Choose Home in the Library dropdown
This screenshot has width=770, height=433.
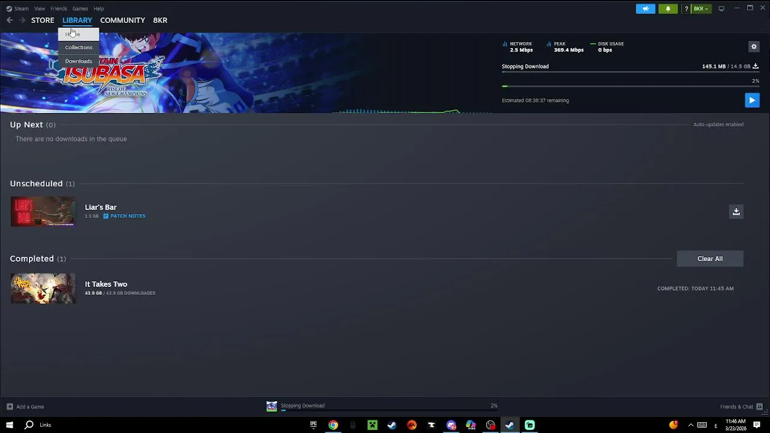tap(79, 34)
